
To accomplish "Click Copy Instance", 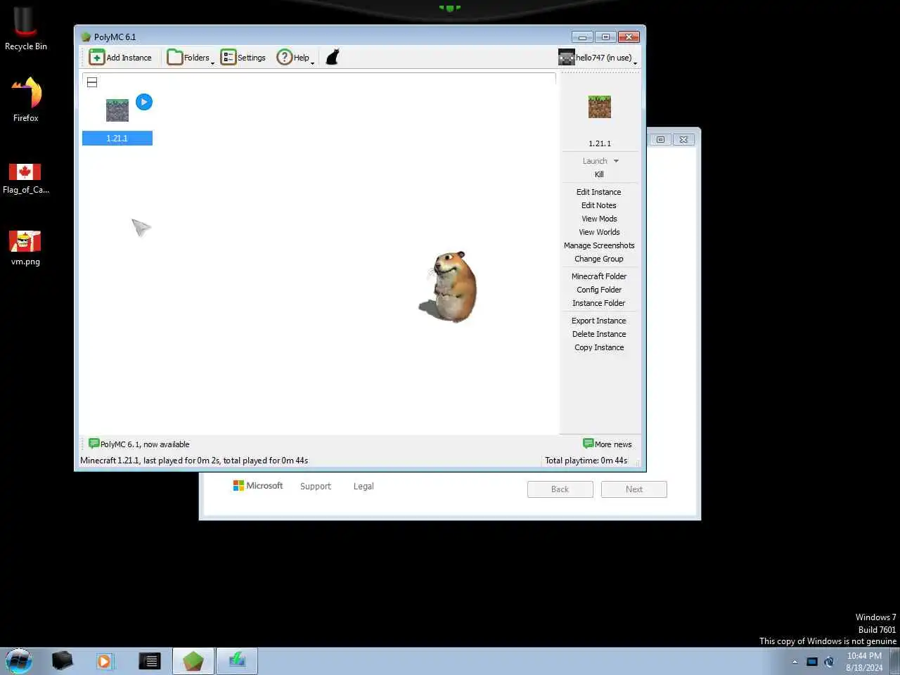I will (599, 347).
